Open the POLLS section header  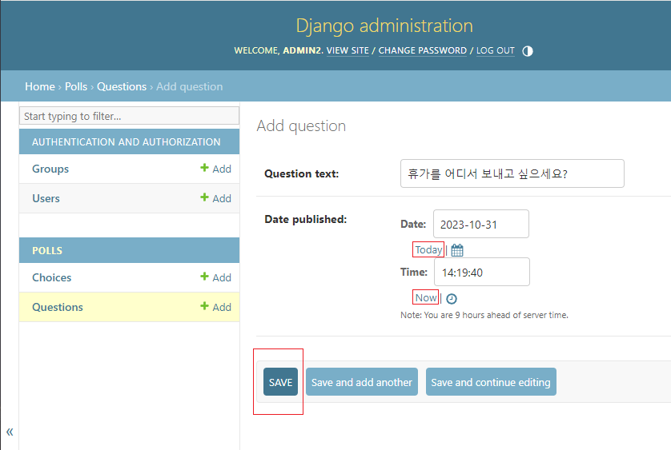(x=47, y=250)
